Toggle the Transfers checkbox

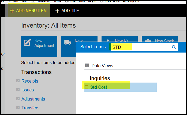click(18, 108)
